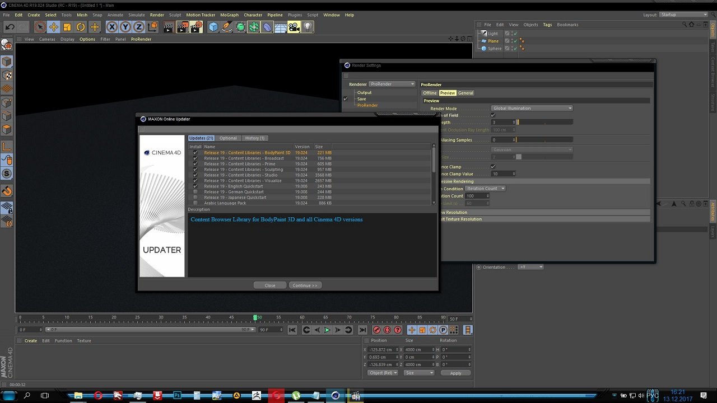Open the Object (Rel) coordinate dropdown
Screen dimensions: 717x403
click(x=383, y=373)
